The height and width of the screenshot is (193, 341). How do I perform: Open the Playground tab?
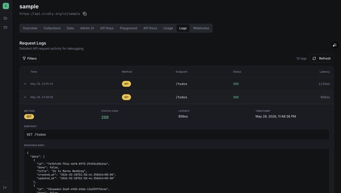tap(128, 28)
